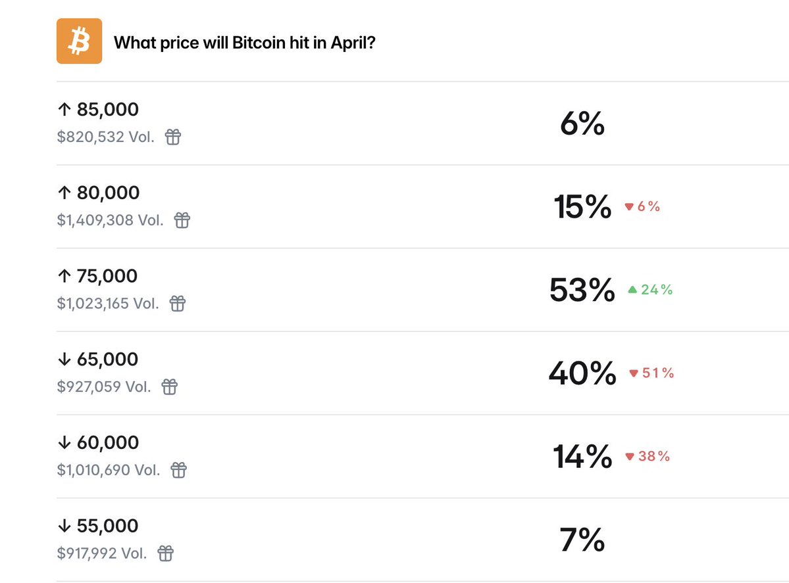Click the gift icon beside $1,023,165 Vol.
Image resolution: width=789 pixels, height=583 pixels.
coord(178,304)
